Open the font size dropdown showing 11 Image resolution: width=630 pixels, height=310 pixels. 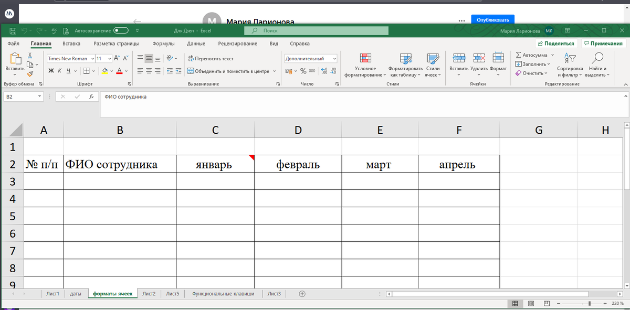(110, 59)
